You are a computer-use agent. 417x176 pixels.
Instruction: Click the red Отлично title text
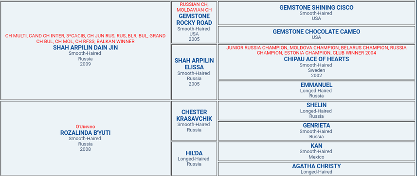tap(85, 127)
